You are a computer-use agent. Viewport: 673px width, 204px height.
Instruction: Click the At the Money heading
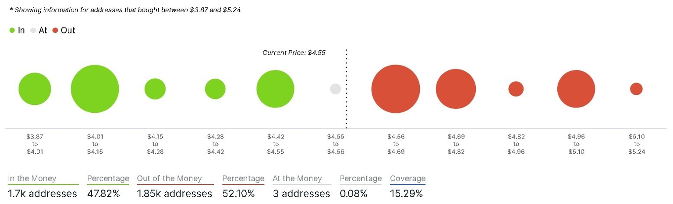[297, 178]
